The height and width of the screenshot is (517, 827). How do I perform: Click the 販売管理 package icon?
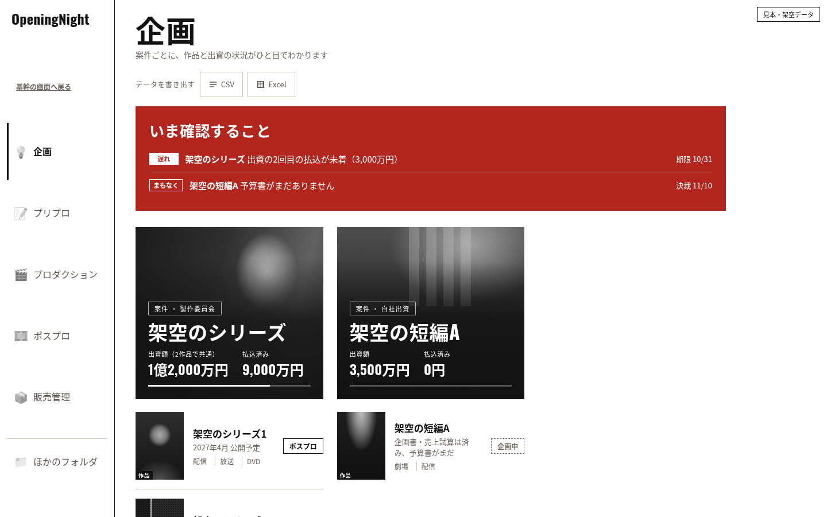21,398
